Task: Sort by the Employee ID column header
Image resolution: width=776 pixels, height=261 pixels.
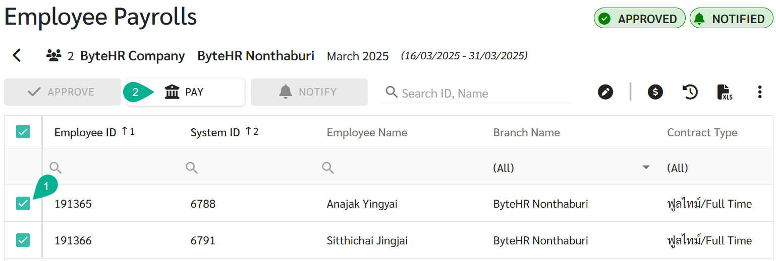Action: pos(85,133)
